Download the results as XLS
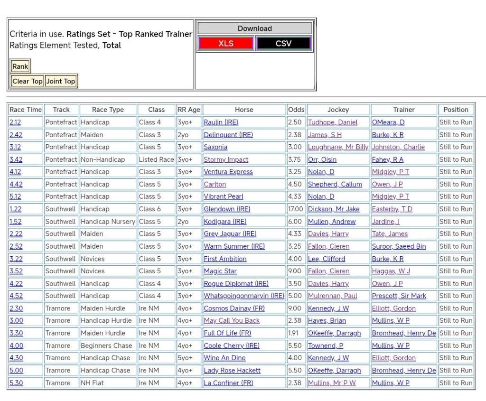Viewport: 486px width, 401px height. click(x=226, y=43)
